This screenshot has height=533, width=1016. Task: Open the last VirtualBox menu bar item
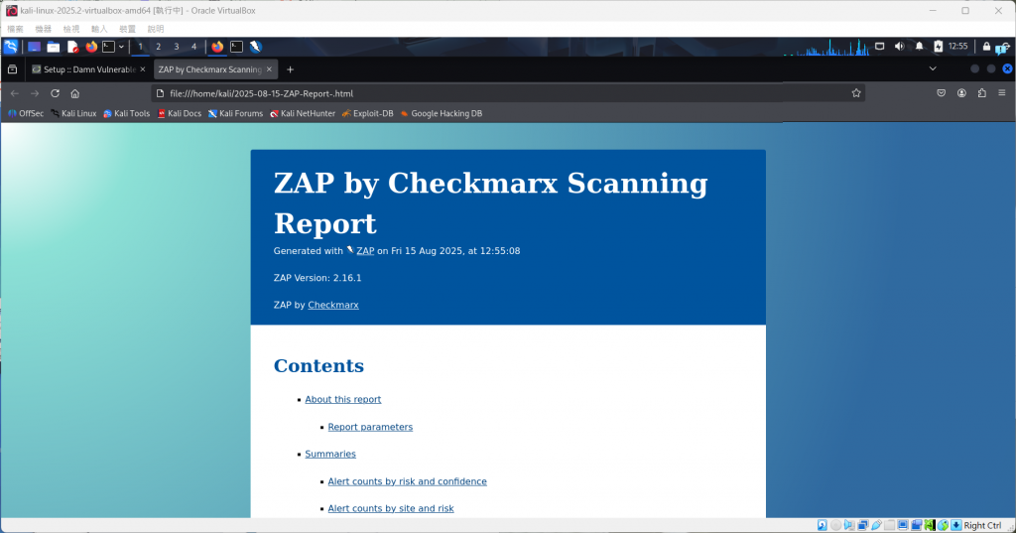[x=156, y=29]
